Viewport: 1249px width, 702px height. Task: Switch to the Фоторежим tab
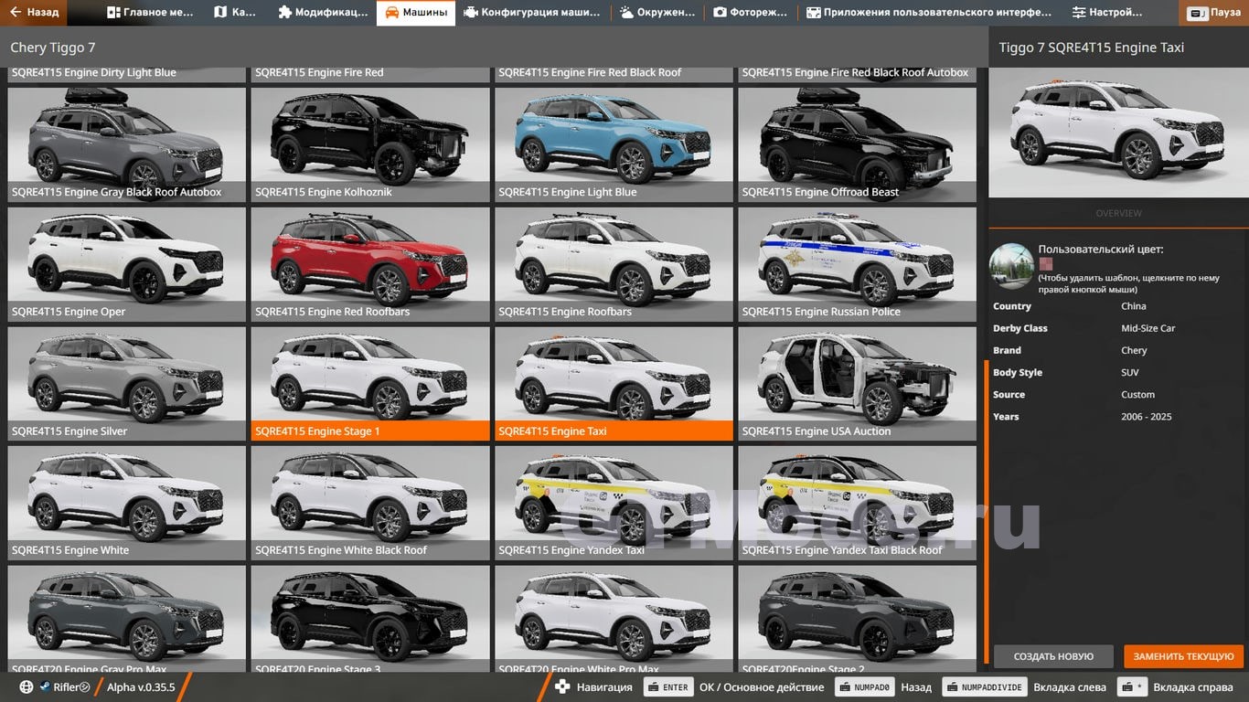coord(750,13)
